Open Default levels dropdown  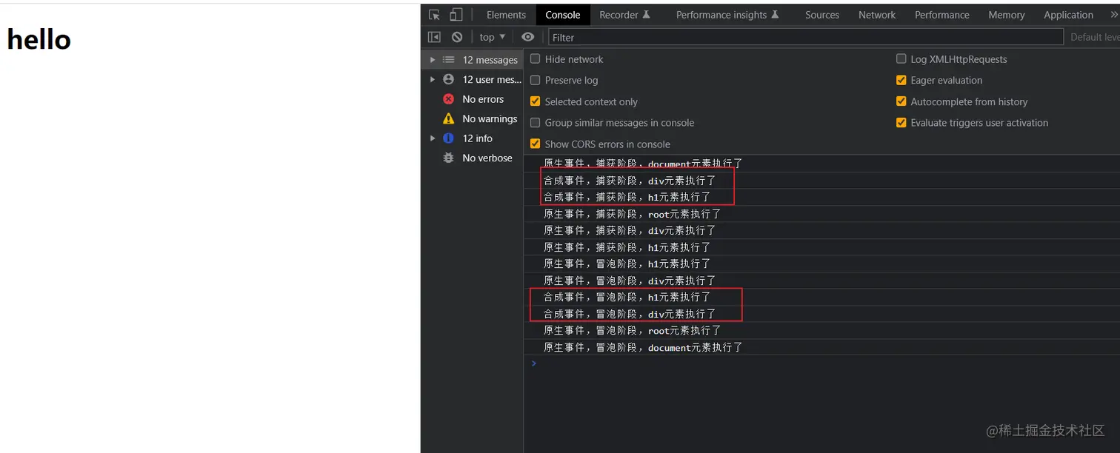point(1095,37)
